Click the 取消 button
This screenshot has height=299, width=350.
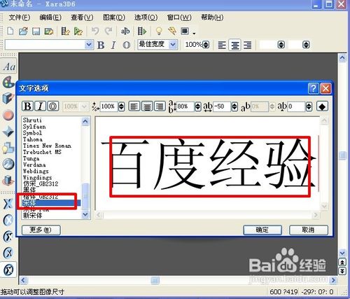(x=309, y=230)
